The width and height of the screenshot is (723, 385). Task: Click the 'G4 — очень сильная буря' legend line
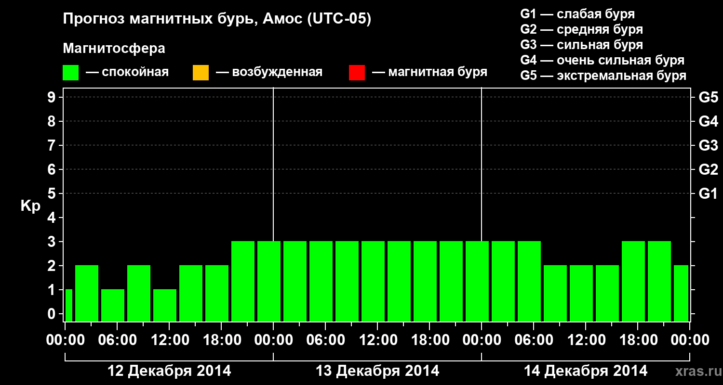click(x=602, y=60)
